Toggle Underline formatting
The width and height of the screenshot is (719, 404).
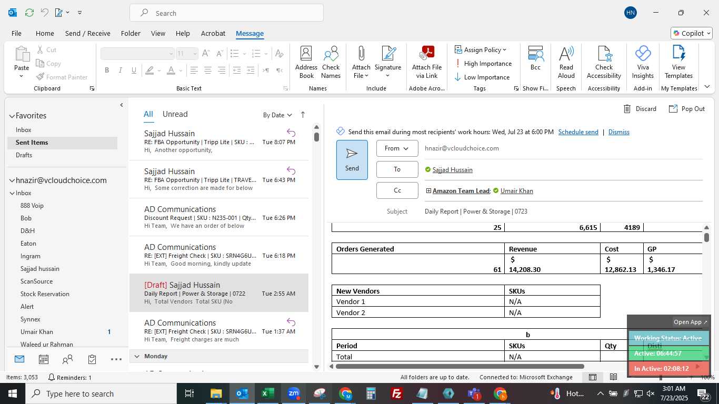point(134,70)
